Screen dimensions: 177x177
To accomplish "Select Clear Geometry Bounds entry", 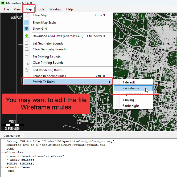I will [x=68, y=49].
